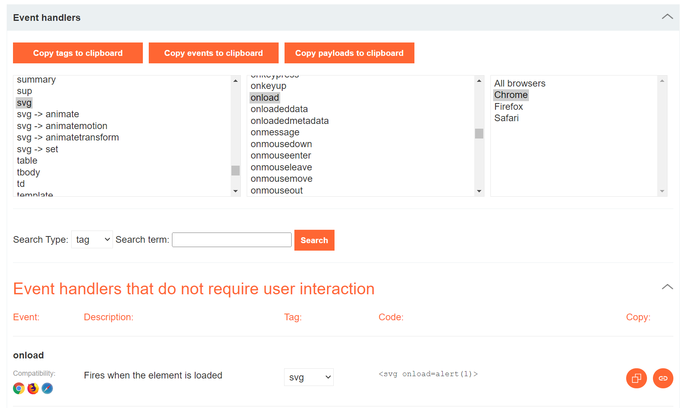Select sup in the tags list

[x=24, y=91]
